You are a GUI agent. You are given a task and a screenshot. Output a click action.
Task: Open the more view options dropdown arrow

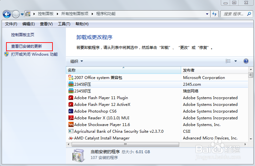tap(235, 61)
